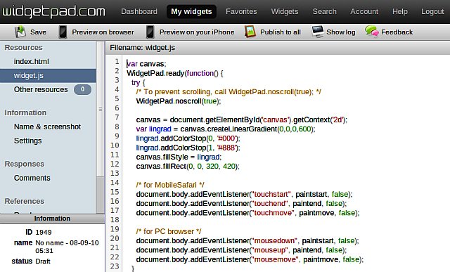The image size is (450, 272).
Task: Click the Save button label
Action: pyautogui.click(x=38, y=32)
